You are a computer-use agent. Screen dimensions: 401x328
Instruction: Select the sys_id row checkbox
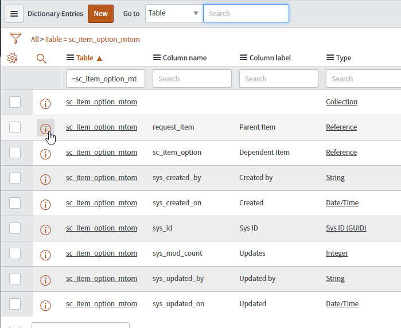click(15, 228)
